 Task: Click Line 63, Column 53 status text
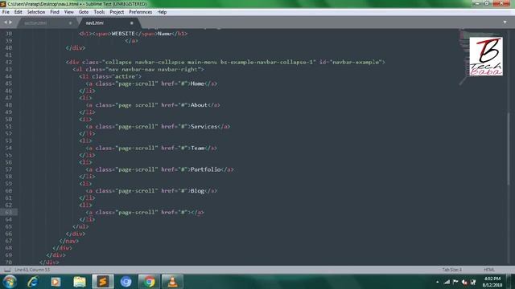click(32, 270)
